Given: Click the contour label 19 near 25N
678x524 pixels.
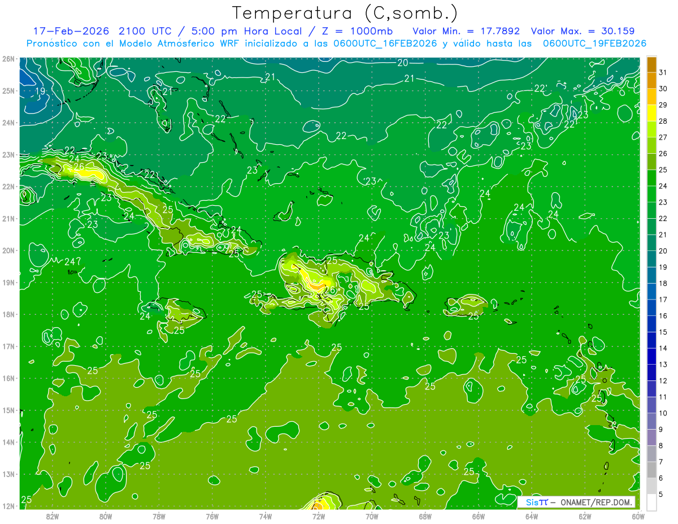Looking at the screenshot, I should 41,91.
